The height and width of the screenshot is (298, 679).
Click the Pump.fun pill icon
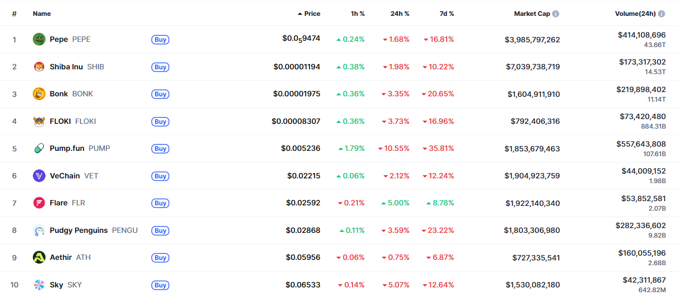(39, 148)
